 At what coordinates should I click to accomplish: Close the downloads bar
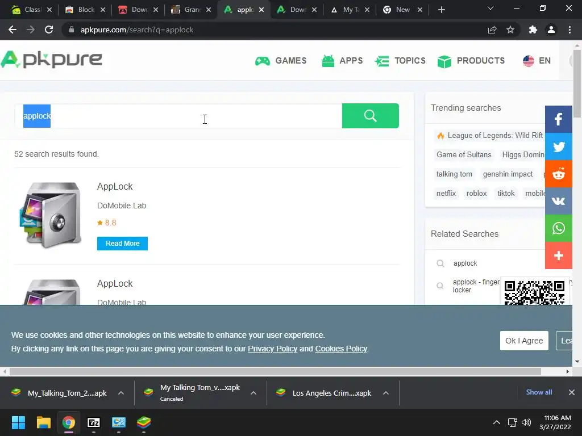[x=572, y=392]
